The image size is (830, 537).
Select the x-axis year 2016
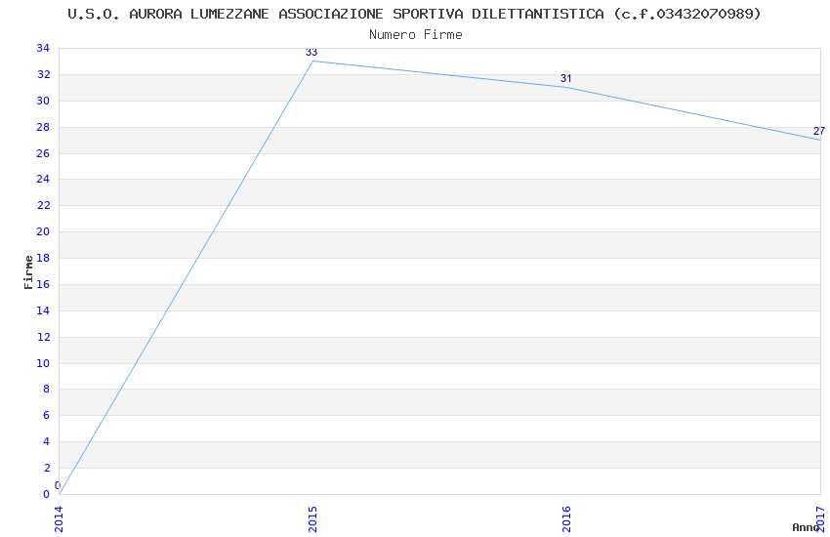click(x=566, y=519)
